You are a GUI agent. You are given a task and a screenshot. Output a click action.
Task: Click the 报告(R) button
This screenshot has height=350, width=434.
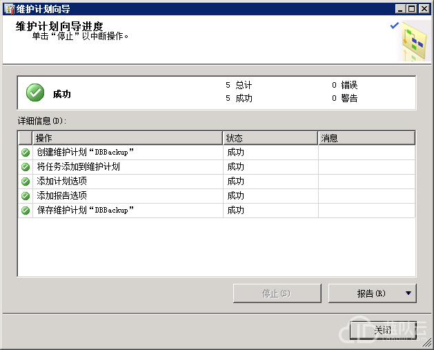(x=373, y=293)
